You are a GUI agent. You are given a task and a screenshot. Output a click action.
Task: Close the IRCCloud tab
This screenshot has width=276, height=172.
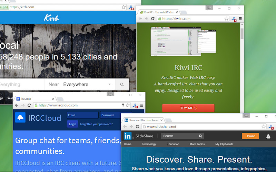(x=53, y=99)
